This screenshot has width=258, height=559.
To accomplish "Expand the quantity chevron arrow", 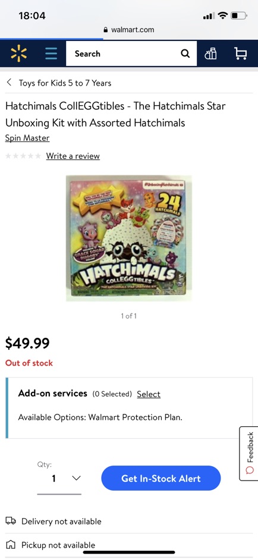I will pos(76,478).
